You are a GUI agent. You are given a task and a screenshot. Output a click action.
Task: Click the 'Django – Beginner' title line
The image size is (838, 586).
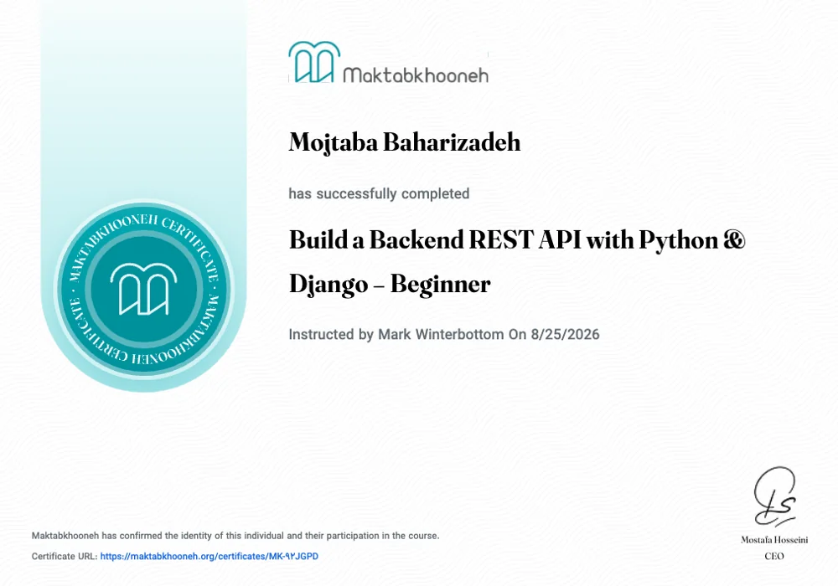390,284
